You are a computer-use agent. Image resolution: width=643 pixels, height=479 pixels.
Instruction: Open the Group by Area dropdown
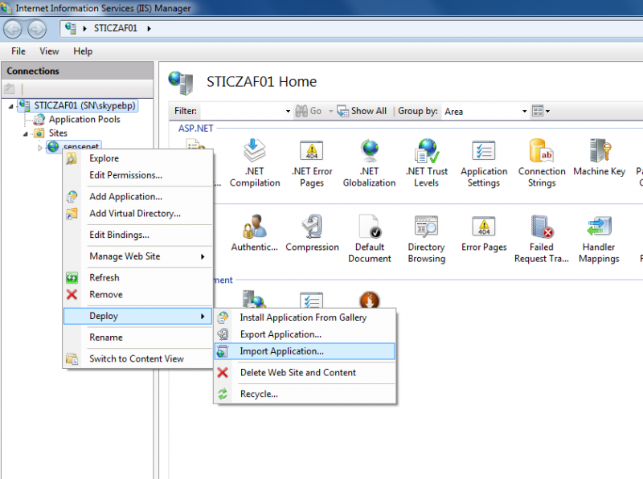pyautogui.click(x=524, y=111)
